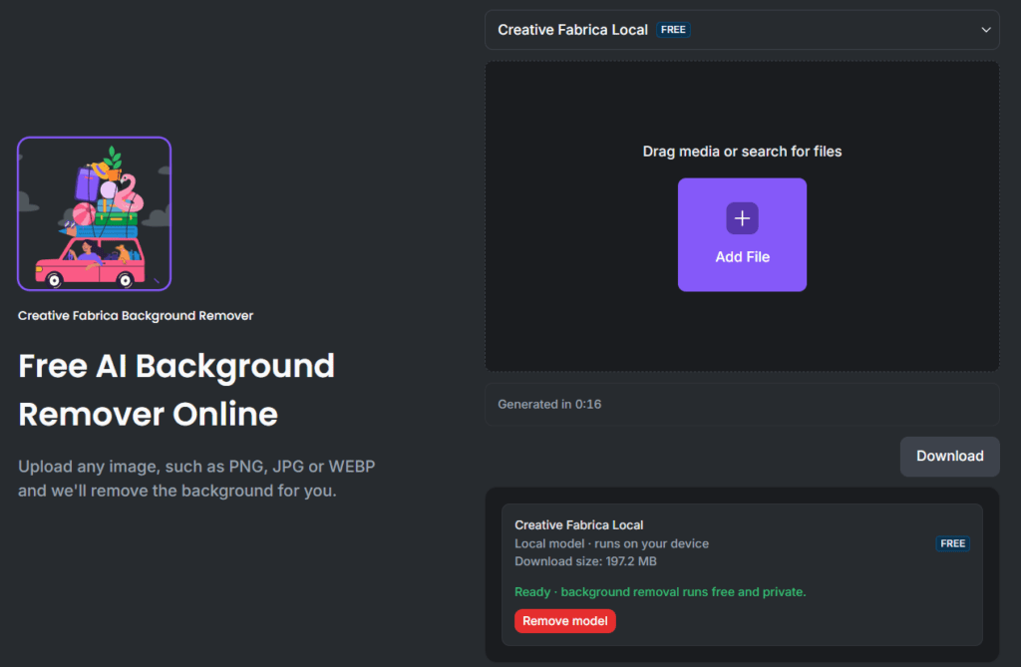The height and width of the screenshot is (667, 1021).
Task: Click the red Remove model button
Action: [564, 621]
